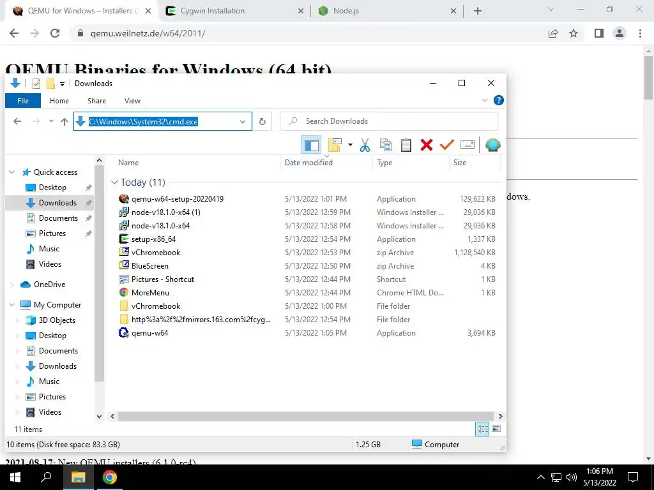
Task: Select Videos under My Computer
Action: (x=50, y=412)
